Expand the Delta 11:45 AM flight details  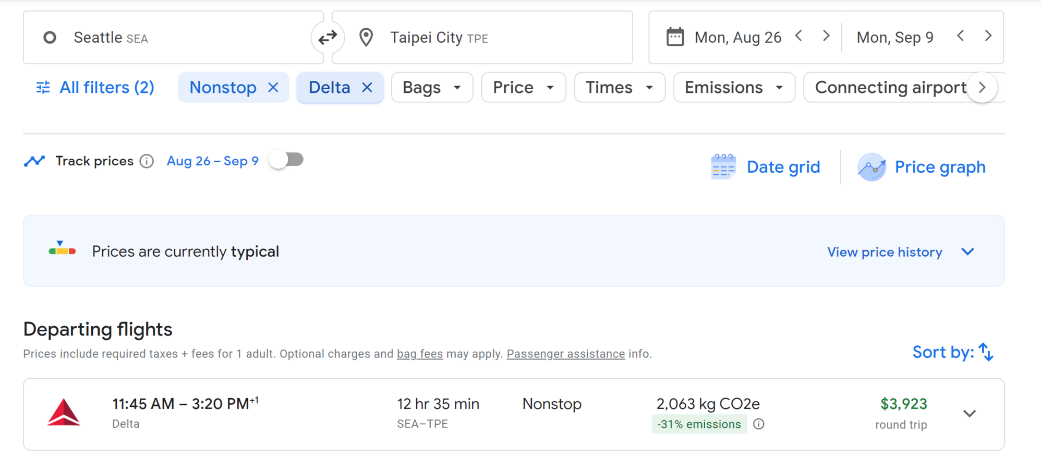[x=969, y=414]
